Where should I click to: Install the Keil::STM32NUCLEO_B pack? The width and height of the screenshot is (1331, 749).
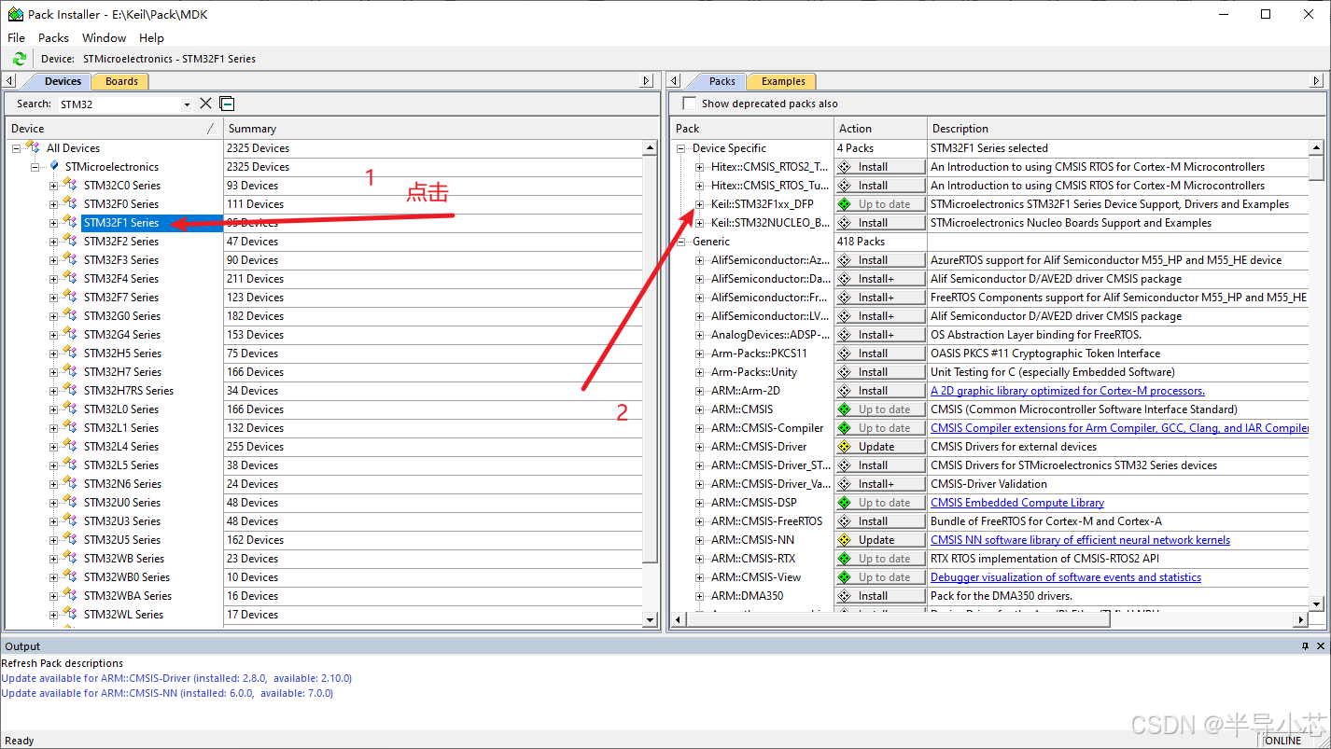coord(880,223)
